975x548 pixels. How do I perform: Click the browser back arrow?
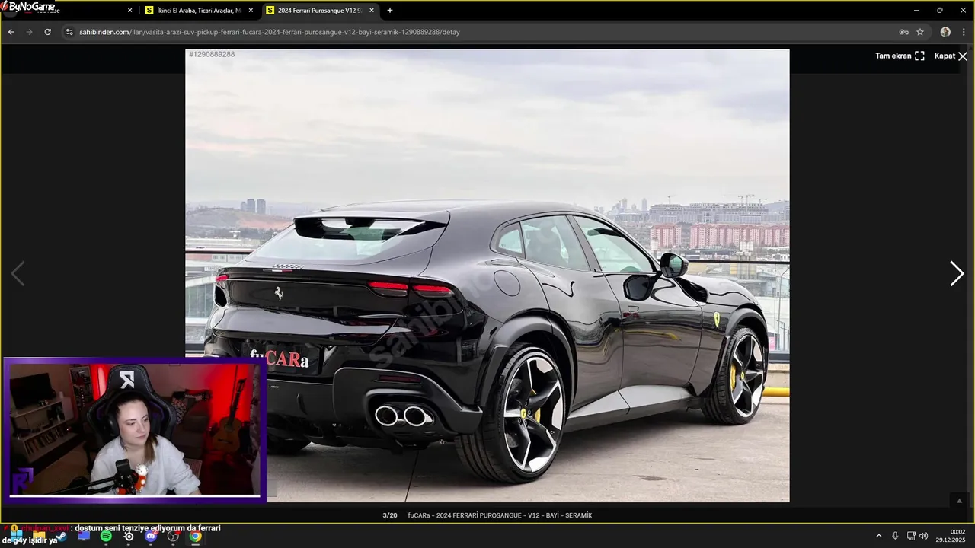point(11,32)
